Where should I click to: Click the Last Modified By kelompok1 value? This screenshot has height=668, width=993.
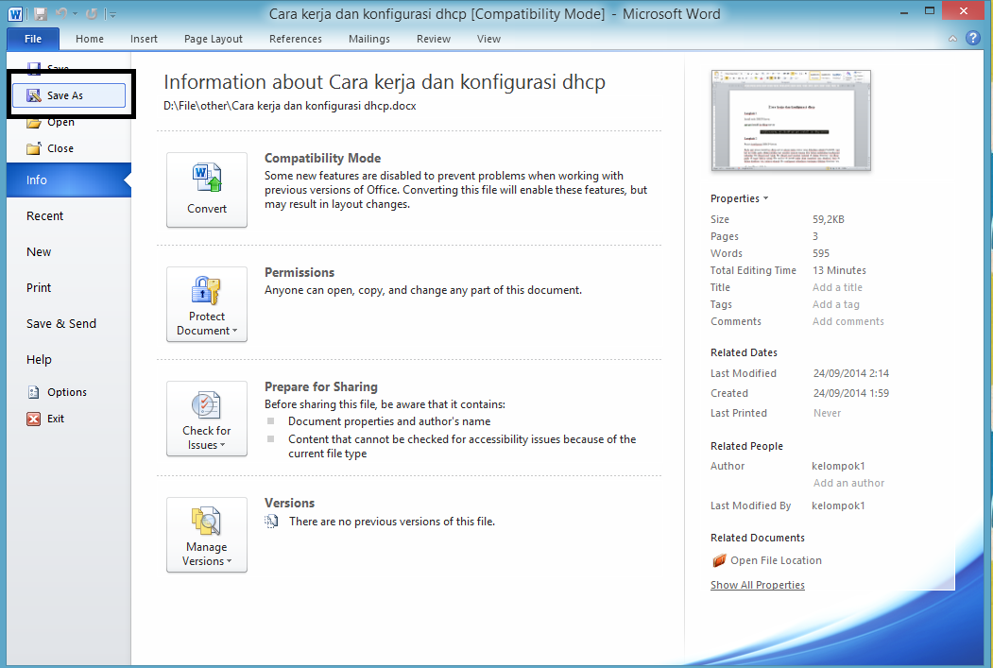tap(838, 505)
